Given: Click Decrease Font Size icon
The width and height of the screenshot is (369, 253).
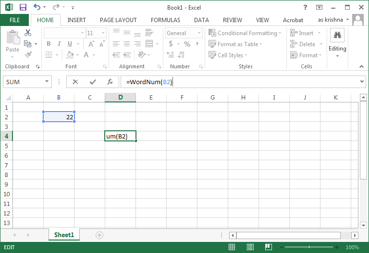Looking at the screenshot, I should 102,44.
